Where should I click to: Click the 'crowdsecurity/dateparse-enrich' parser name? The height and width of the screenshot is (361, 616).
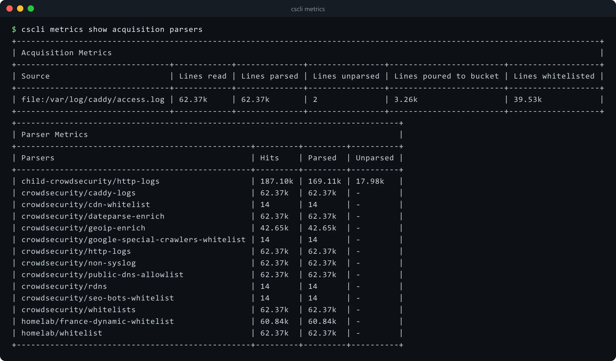click(93, 216)
